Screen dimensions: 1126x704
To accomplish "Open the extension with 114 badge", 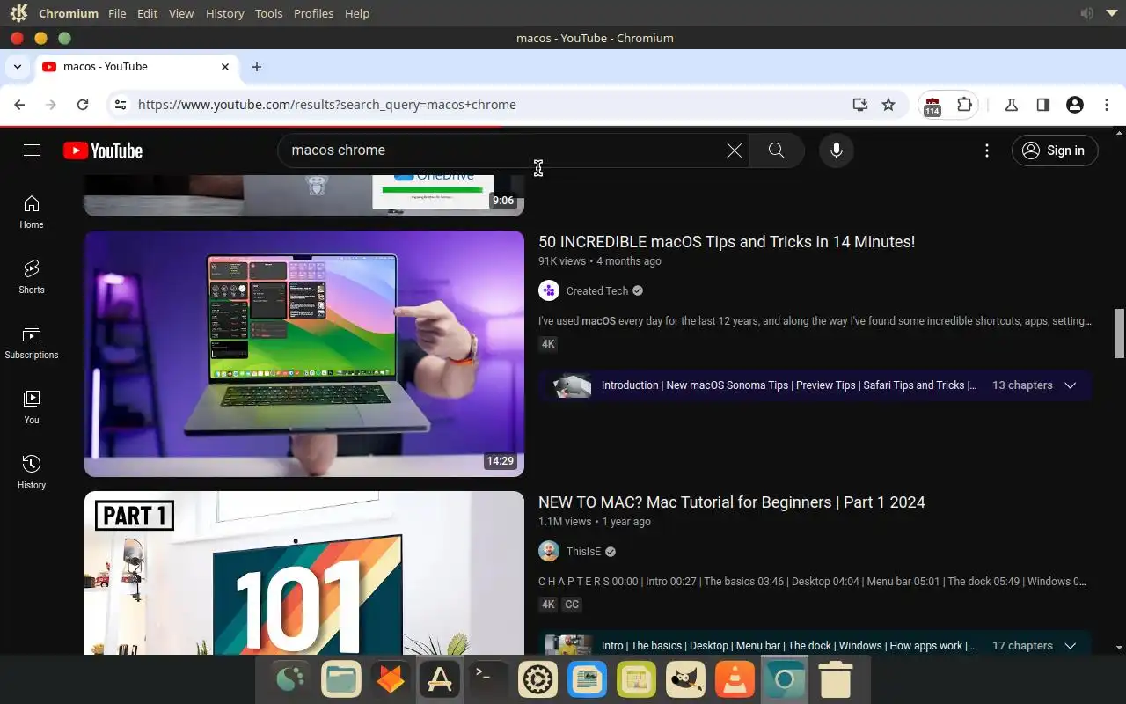I will [x=932, y=106].
